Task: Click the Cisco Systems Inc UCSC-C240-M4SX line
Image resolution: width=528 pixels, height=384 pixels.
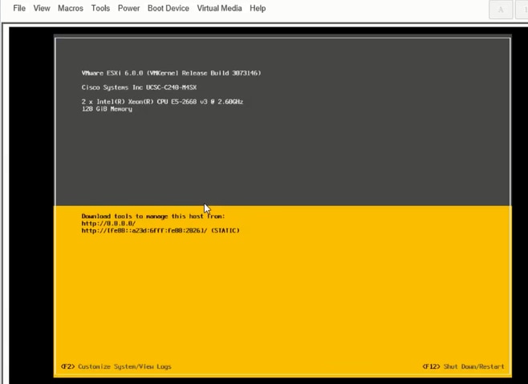Action: point(139,87)
